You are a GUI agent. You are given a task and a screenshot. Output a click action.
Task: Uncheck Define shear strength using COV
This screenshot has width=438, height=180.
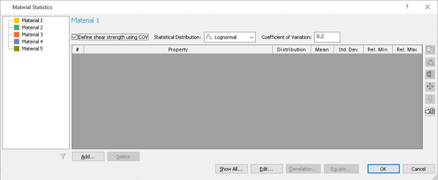point(75,37)
